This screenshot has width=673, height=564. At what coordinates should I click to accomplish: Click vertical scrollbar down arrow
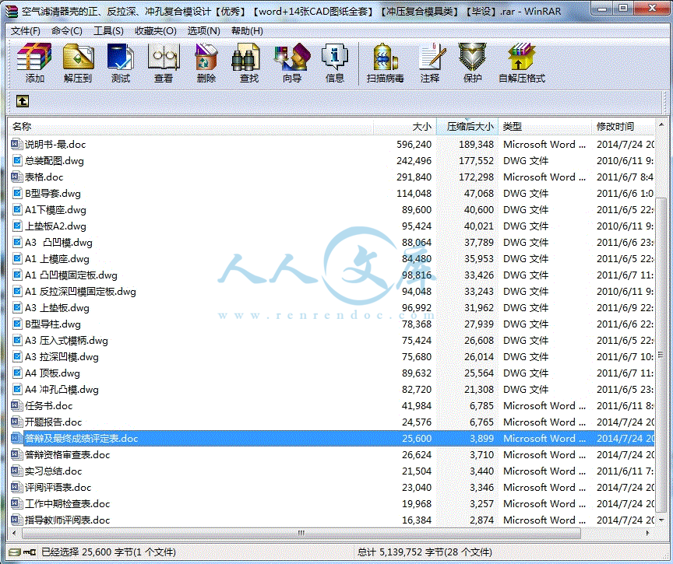pos(661,520)
